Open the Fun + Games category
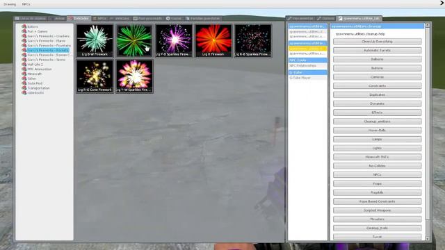 (x=37, y=31)
